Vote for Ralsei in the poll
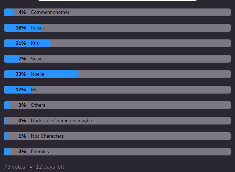The width and height of the screenshot is (235, 172). pos(117,28)
